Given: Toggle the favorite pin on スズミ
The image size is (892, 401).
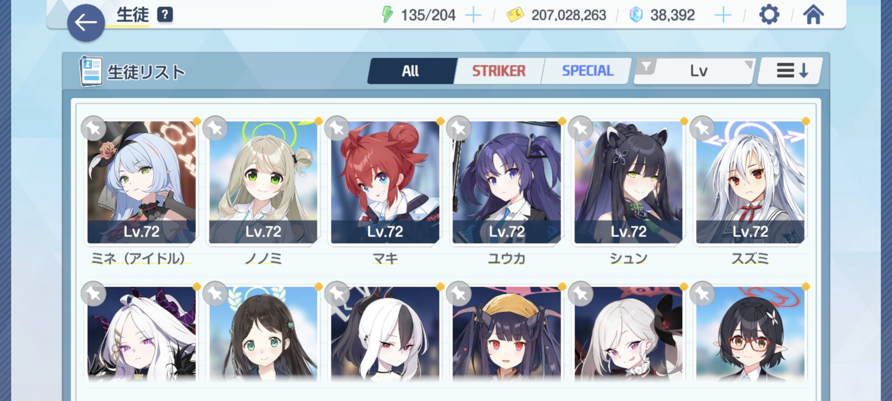Looking at the screenshot, I should coord(702,128).
